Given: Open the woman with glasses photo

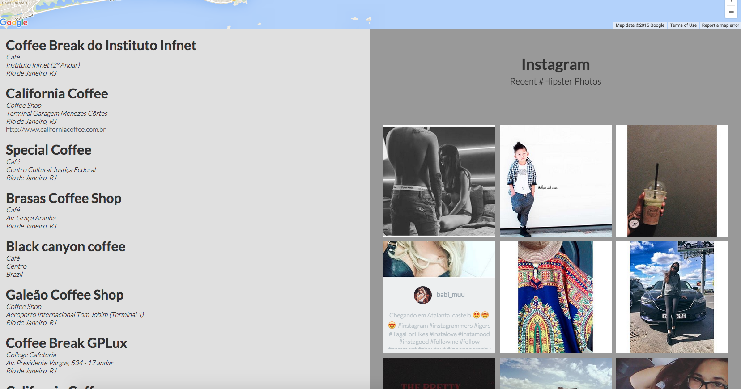Looking at the screenshot, I should (x=672, y=373).
